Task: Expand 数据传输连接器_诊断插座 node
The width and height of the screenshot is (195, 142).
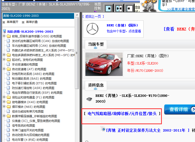Action: pyautogui.click(x=4, y=116)
